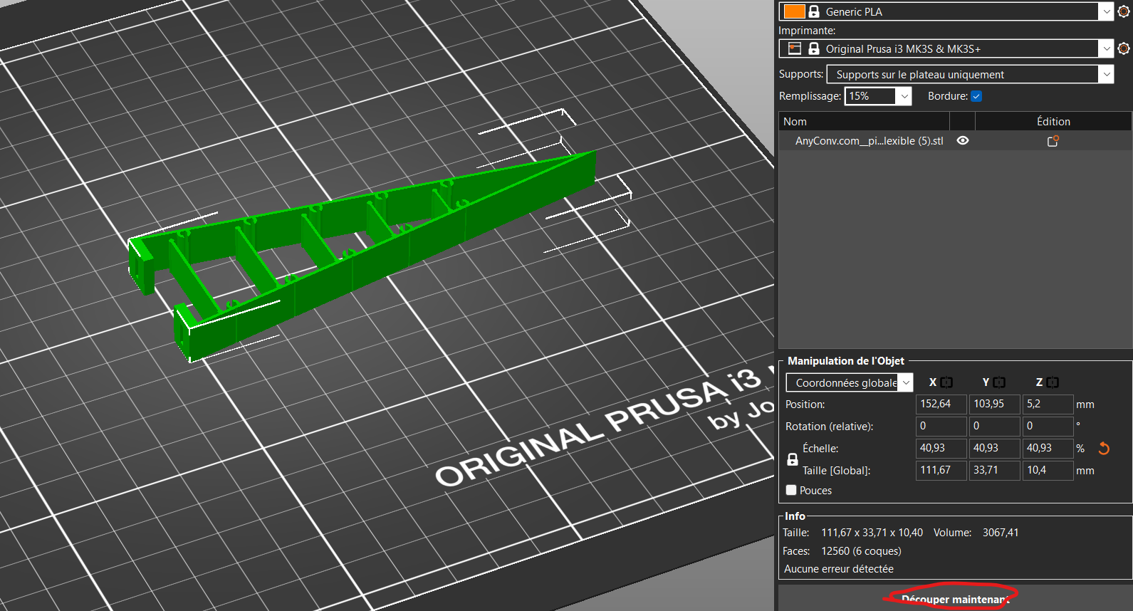This screenshot has width=1133, height=611.
Task: Click the Rotation Z field
Action: (1048, 426)
